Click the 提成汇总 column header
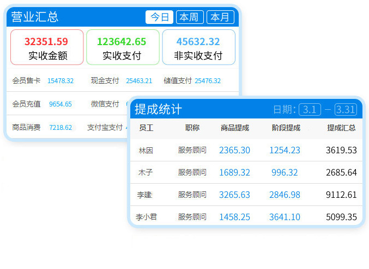The height and width of the screenshot is (269, 369). click(x=341, y=128)
